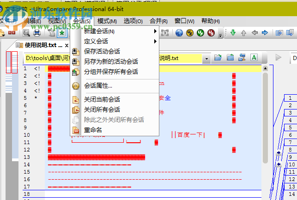Viewport: 297px width, 200px height.
Task: Click the FTP network open icon
Action: 242,57
